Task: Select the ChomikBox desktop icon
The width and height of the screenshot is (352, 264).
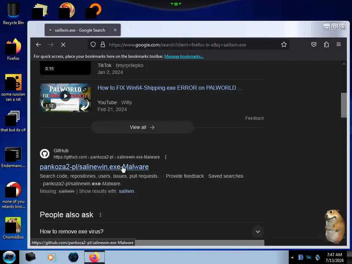Action: click(13, 228)
